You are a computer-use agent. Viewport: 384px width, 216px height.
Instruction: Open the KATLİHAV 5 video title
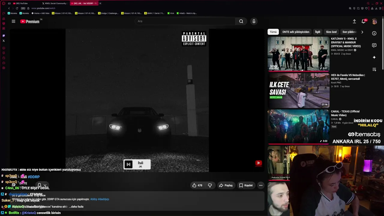[346, 42]
